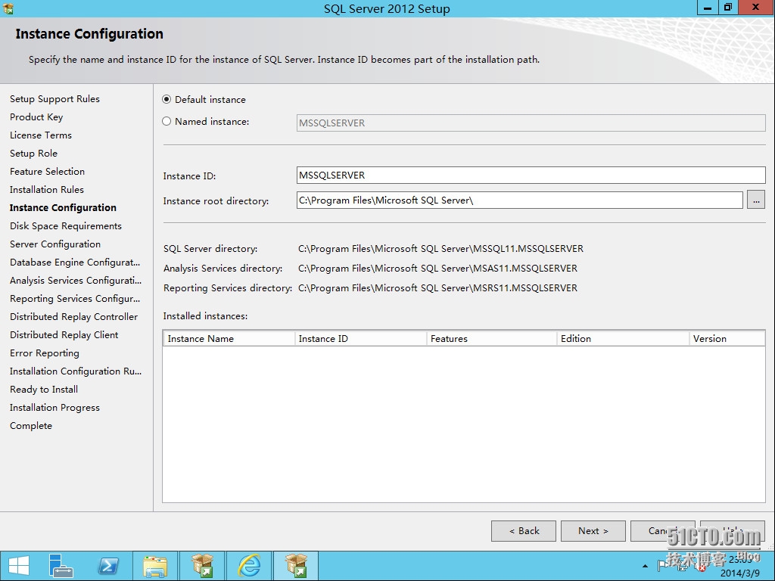Click the Distributed Replay Client step
The width and height of the screenshot is (775, 581).
(x=64, y=335)
